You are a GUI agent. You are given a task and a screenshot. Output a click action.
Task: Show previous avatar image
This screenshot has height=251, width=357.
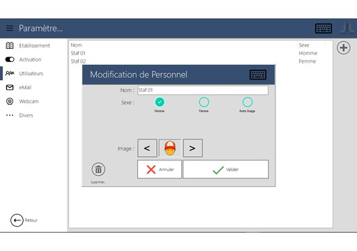[147, 148]
